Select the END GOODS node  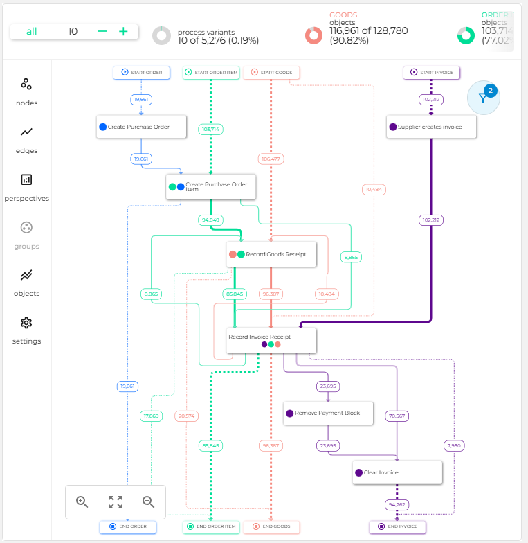271,526
